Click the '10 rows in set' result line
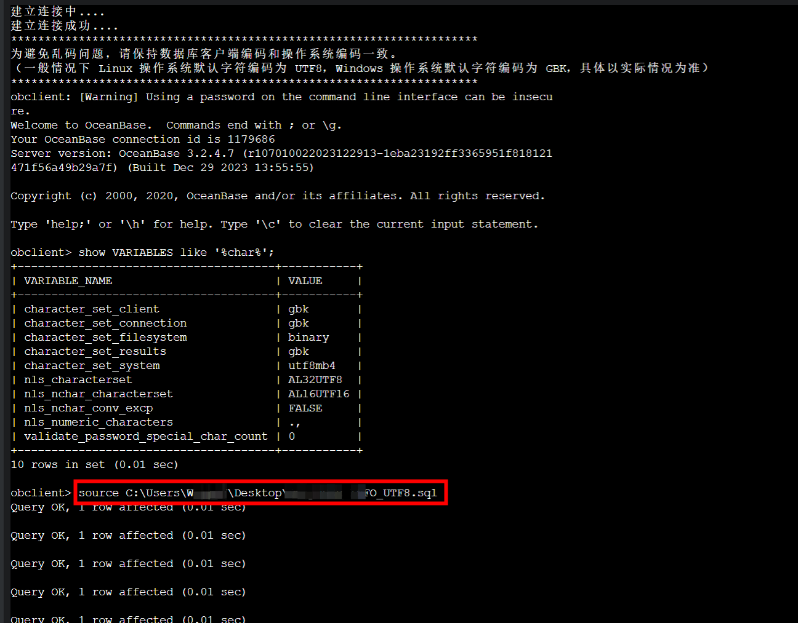The width and height of the screenshot is (798, 623). [94, 464]
